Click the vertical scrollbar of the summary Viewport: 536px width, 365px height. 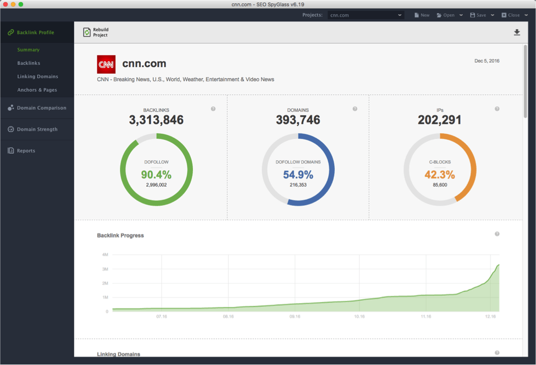point(526,82)
